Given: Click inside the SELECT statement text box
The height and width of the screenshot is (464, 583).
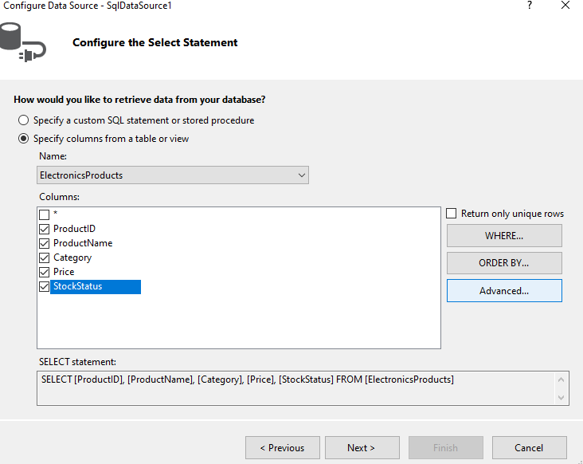Looking at the screenshot, I should [295, 388].
